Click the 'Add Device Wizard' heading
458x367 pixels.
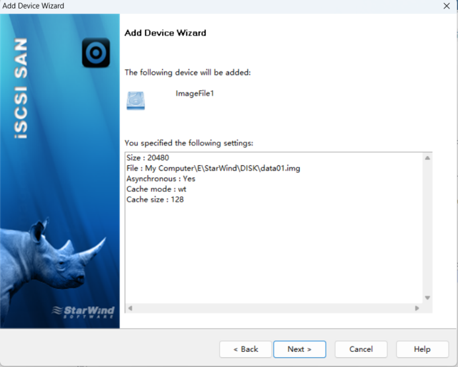tap(165, 32)
